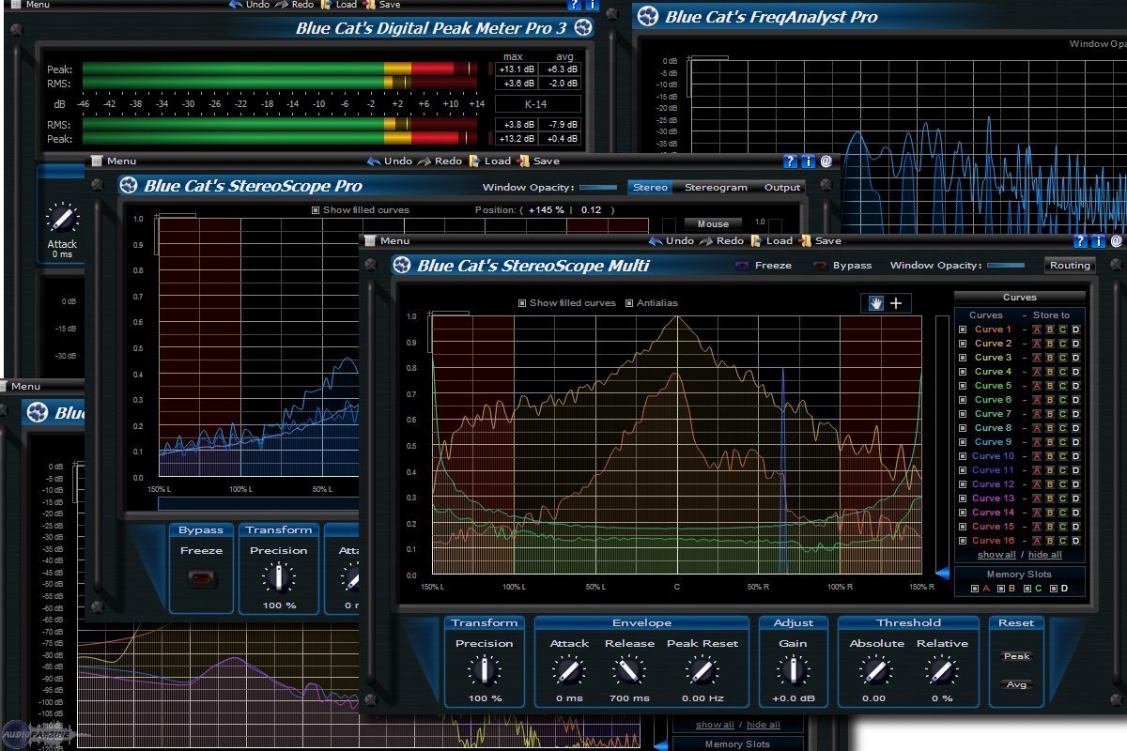Image resolution: width=1127 pixels, height=751 pixels.
Task: Click Undo arrow in Digital Peak Meter window
Action: tap(235, 5)
